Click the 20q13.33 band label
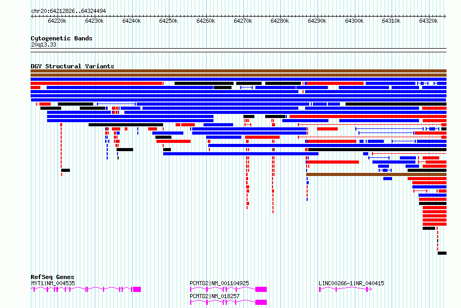 44,45
